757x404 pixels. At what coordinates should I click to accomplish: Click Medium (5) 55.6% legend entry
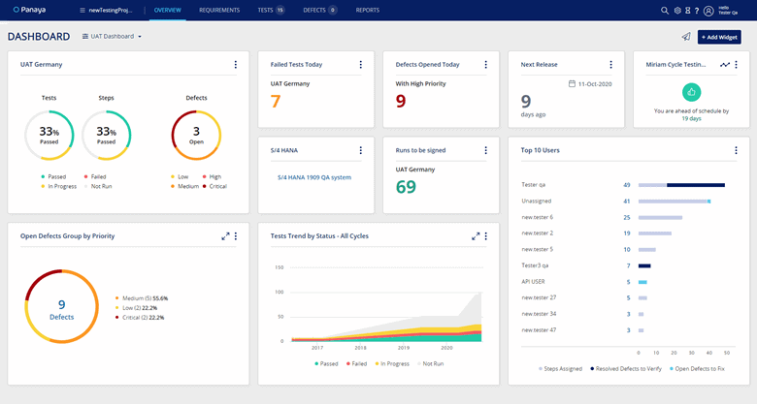(142, 298)
